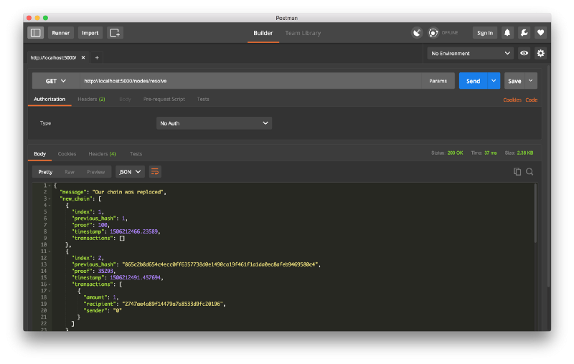
Task: Open the response Cookies tab
Action: pos(67,154)
